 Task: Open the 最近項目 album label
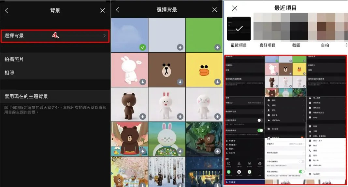pos(239,45)
